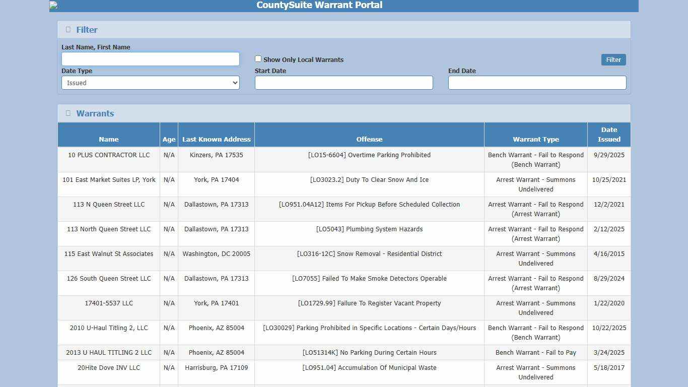Collapse the Warrants panel using its icon
Screen dimensions: 688x387
point(68,113)
